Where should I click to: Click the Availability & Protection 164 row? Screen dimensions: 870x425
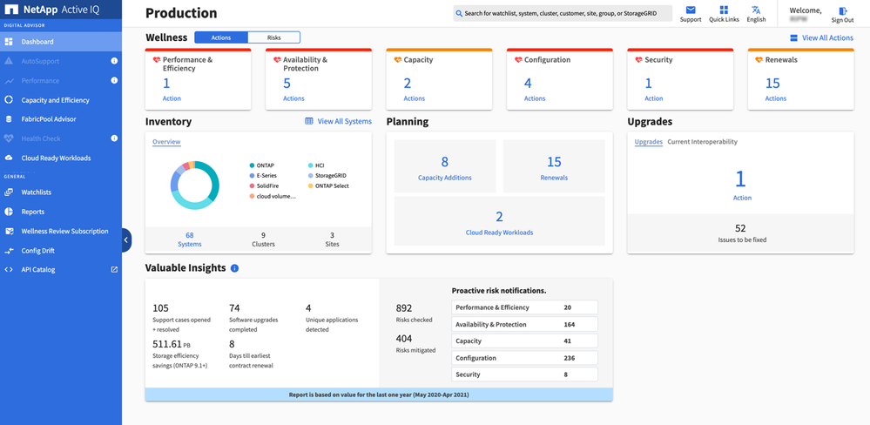point(525,324)
